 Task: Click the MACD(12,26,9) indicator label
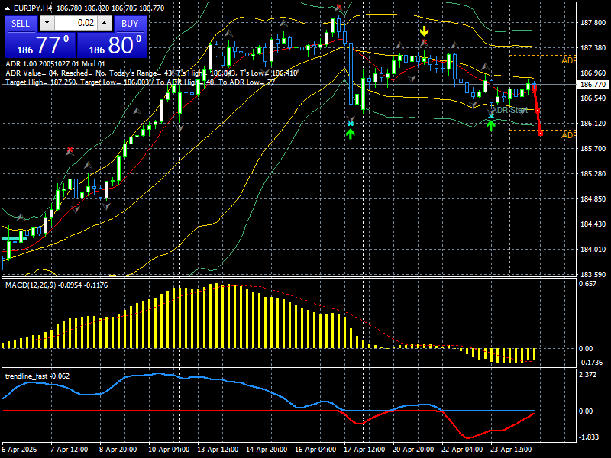tap(31, 285)
